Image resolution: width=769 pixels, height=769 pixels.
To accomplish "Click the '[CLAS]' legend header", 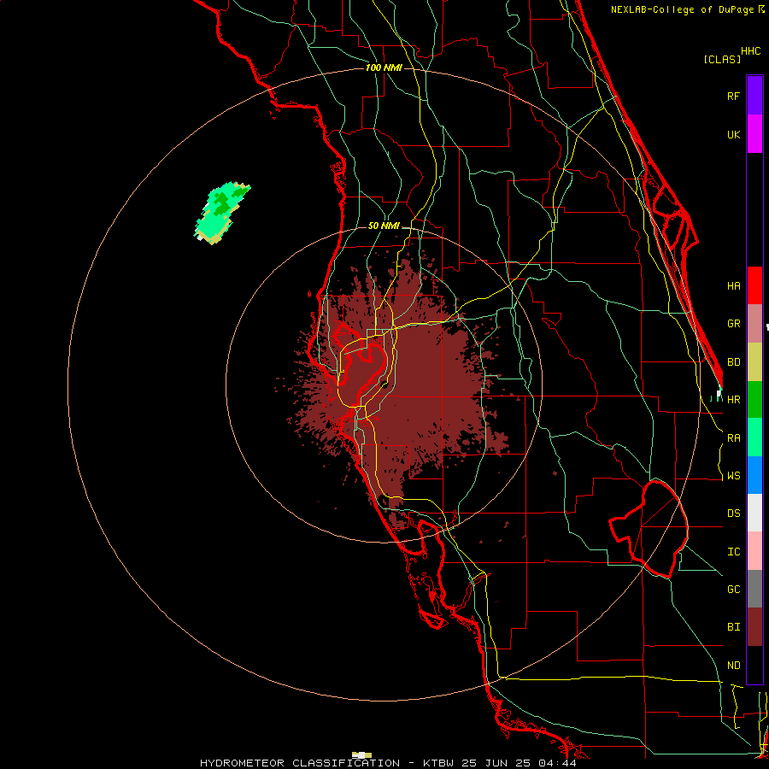I will coord(722,59).
